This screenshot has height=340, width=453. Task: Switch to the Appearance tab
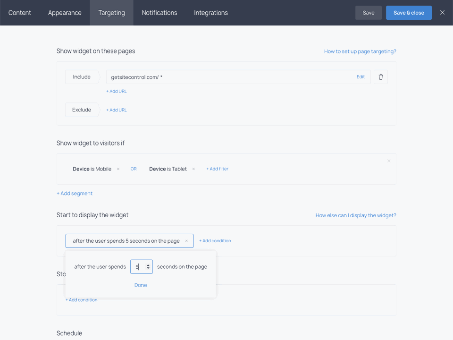click(x=65, y=13)
